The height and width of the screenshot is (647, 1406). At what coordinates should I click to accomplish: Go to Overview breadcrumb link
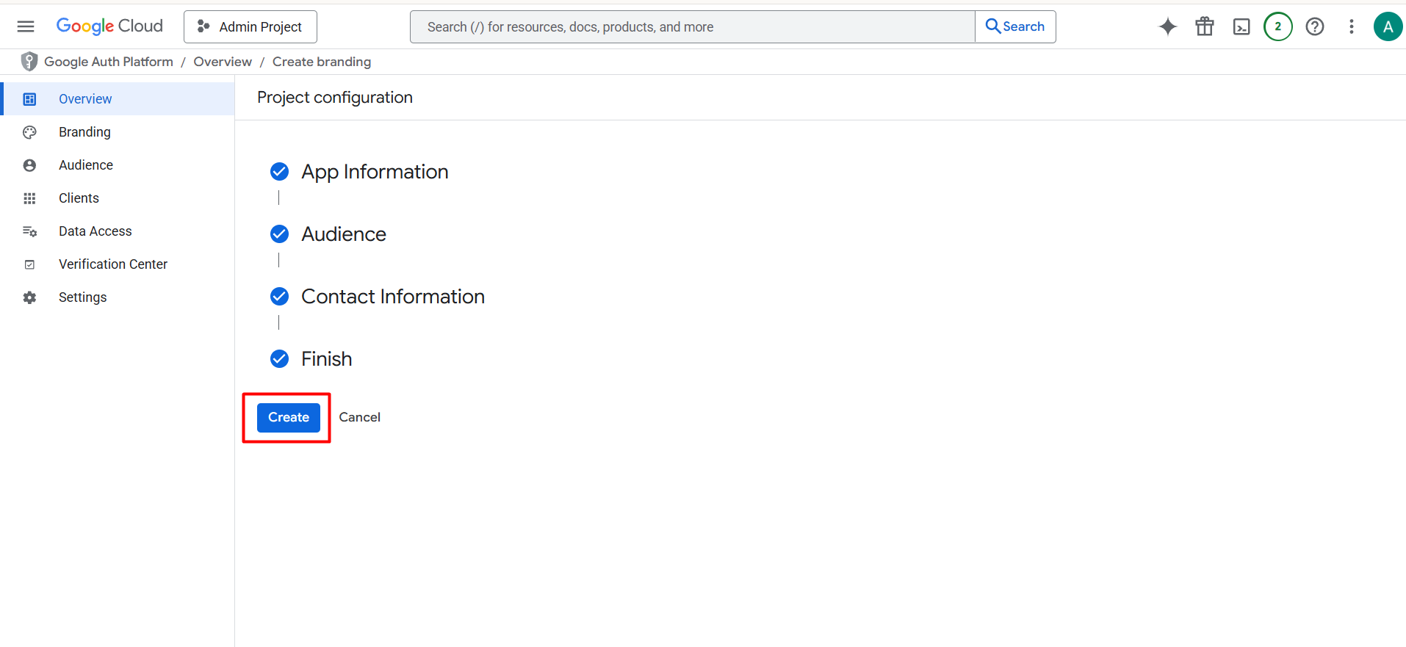click(223, 62)
